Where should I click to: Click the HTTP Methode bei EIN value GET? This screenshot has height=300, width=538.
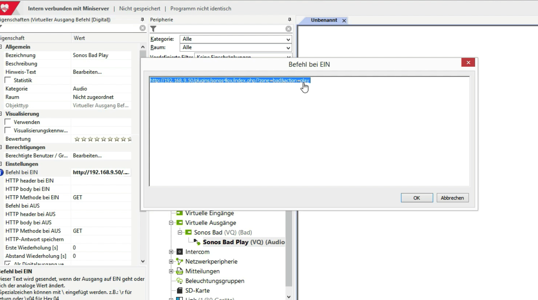click(x=77, y=198)
